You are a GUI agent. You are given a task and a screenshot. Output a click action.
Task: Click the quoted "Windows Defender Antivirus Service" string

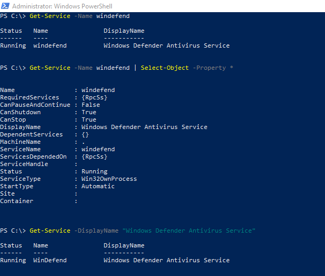188,231
